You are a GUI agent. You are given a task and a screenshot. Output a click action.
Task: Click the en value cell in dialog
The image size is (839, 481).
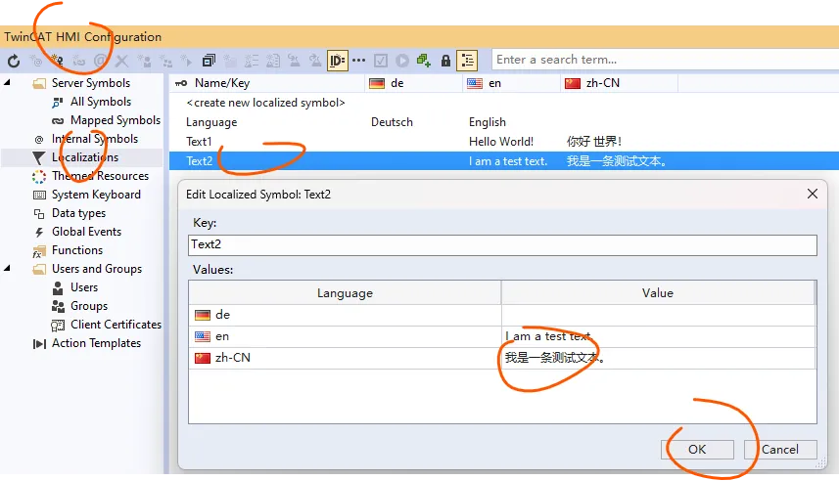pyautogui.click(x=658, y=336)
